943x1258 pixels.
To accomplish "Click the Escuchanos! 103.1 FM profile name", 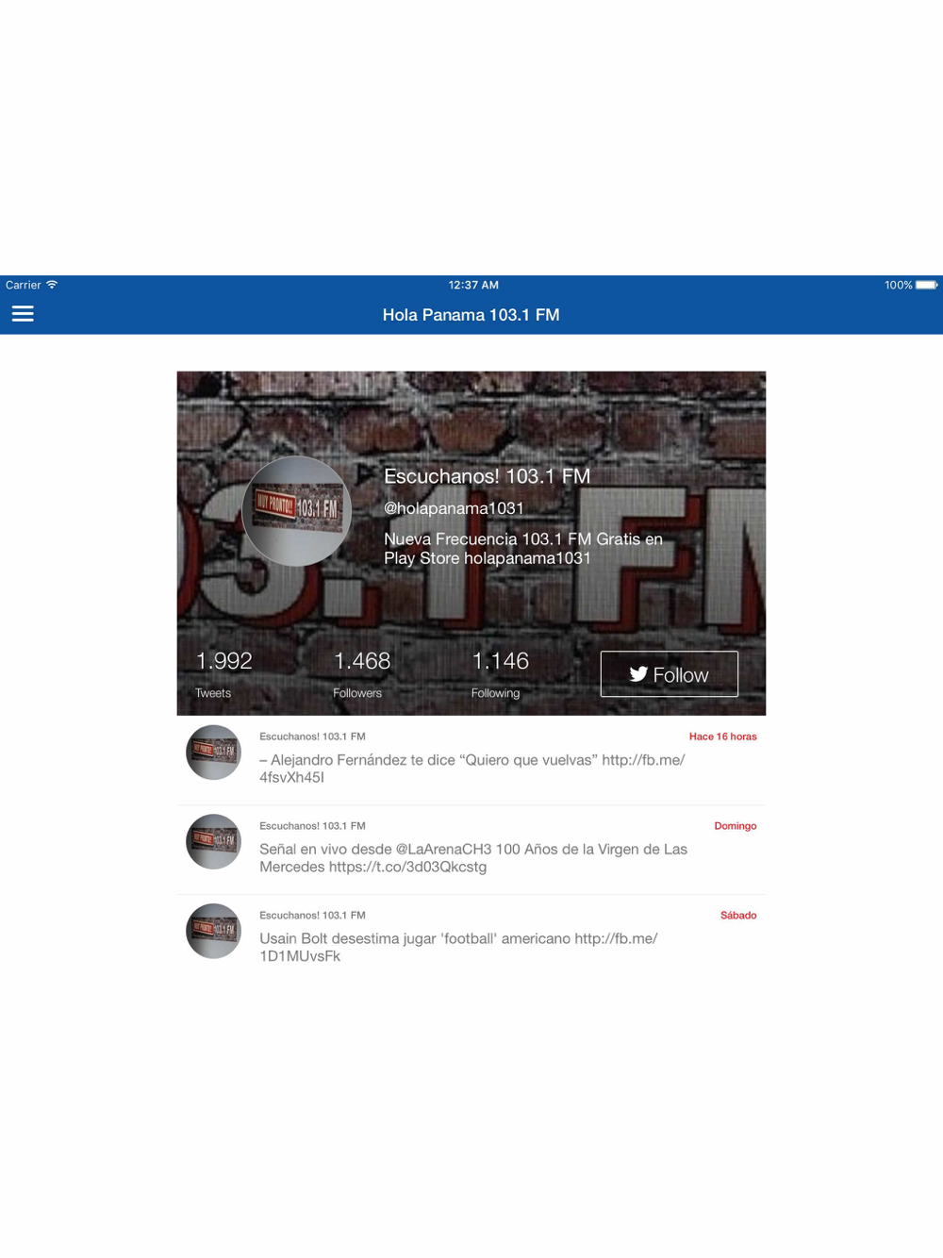I will click(487, 476).
